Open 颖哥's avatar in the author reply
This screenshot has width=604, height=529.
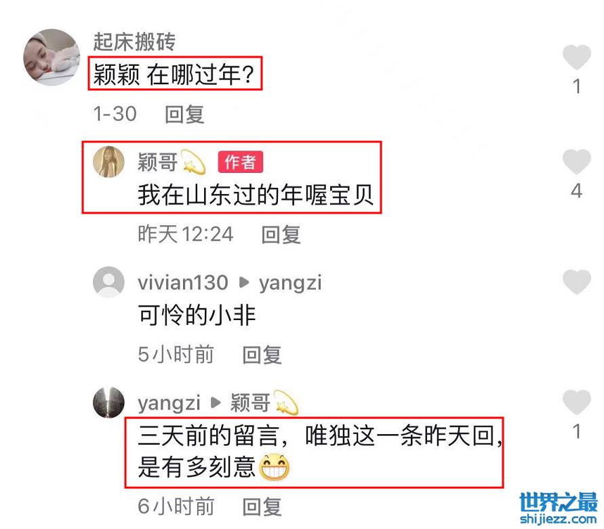click(x=108, y=162)
